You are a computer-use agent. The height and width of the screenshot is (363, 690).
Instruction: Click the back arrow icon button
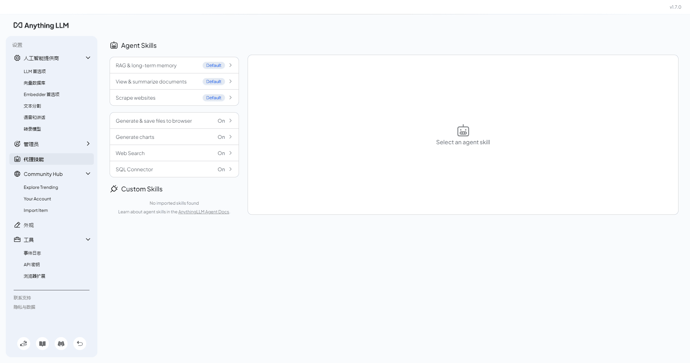[80, 344]
